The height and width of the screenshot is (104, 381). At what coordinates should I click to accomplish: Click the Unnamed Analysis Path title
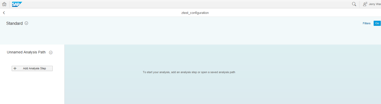pos(26,52)
